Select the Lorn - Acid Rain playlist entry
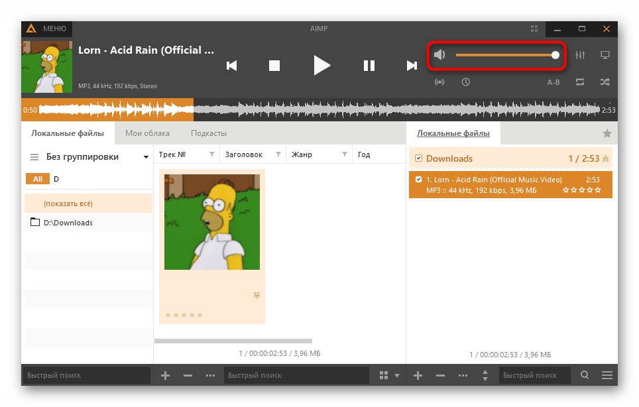The height and width of the screenshot is (407, 639). [x=510, y=184]
